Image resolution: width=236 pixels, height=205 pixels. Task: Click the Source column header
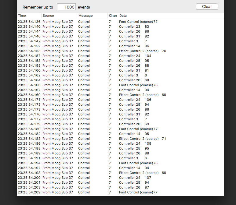[59, 16]
